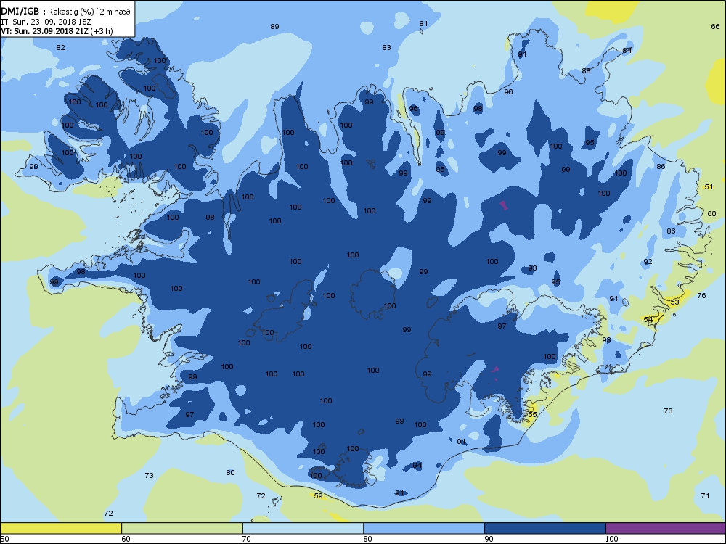Select the map value '71'
This screenshot has height=544, width=726.
(x=705, y=495)
